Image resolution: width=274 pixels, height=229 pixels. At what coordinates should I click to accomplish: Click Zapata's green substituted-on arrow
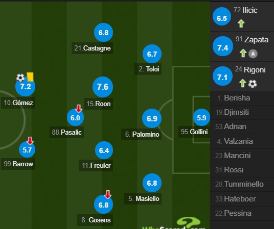[x=243, y=53]
